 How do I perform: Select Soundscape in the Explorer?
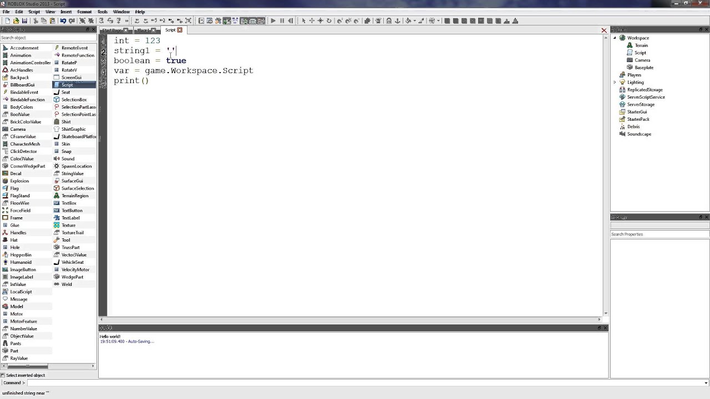(639, 134)
